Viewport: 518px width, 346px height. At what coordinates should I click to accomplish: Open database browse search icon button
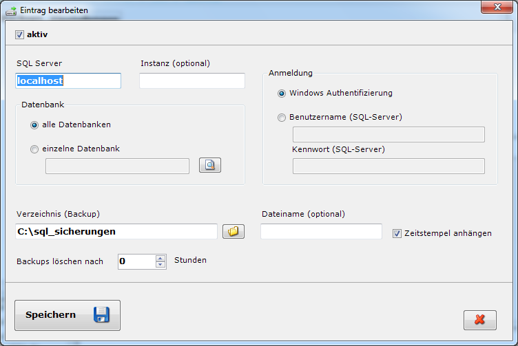(x=210, y=165)
